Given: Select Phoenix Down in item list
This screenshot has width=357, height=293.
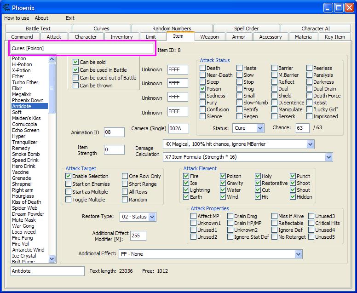Looking at the screenshot, I should pyautogui.click(x=28, y=100).
